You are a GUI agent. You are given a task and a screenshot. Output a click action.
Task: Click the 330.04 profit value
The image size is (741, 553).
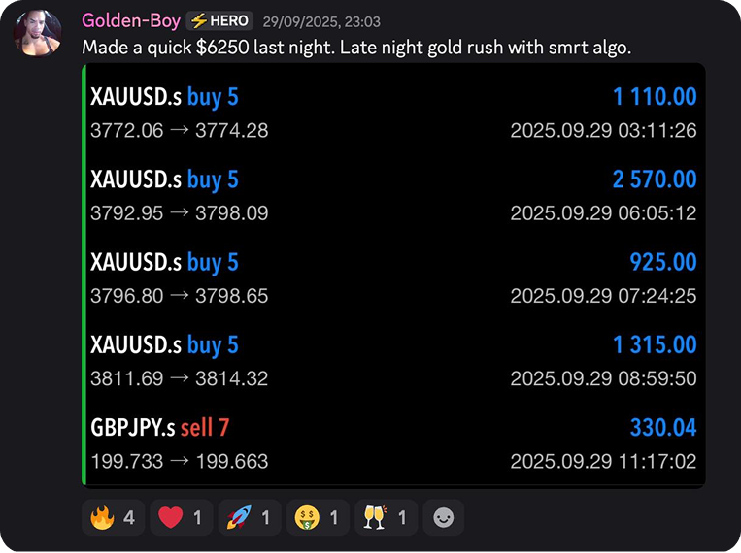663,428
